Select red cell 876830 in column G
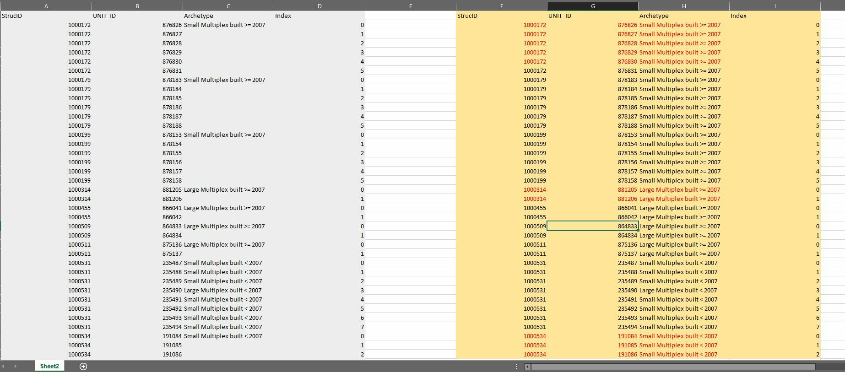This screenshot has height=372, width=845. point(593,61)
